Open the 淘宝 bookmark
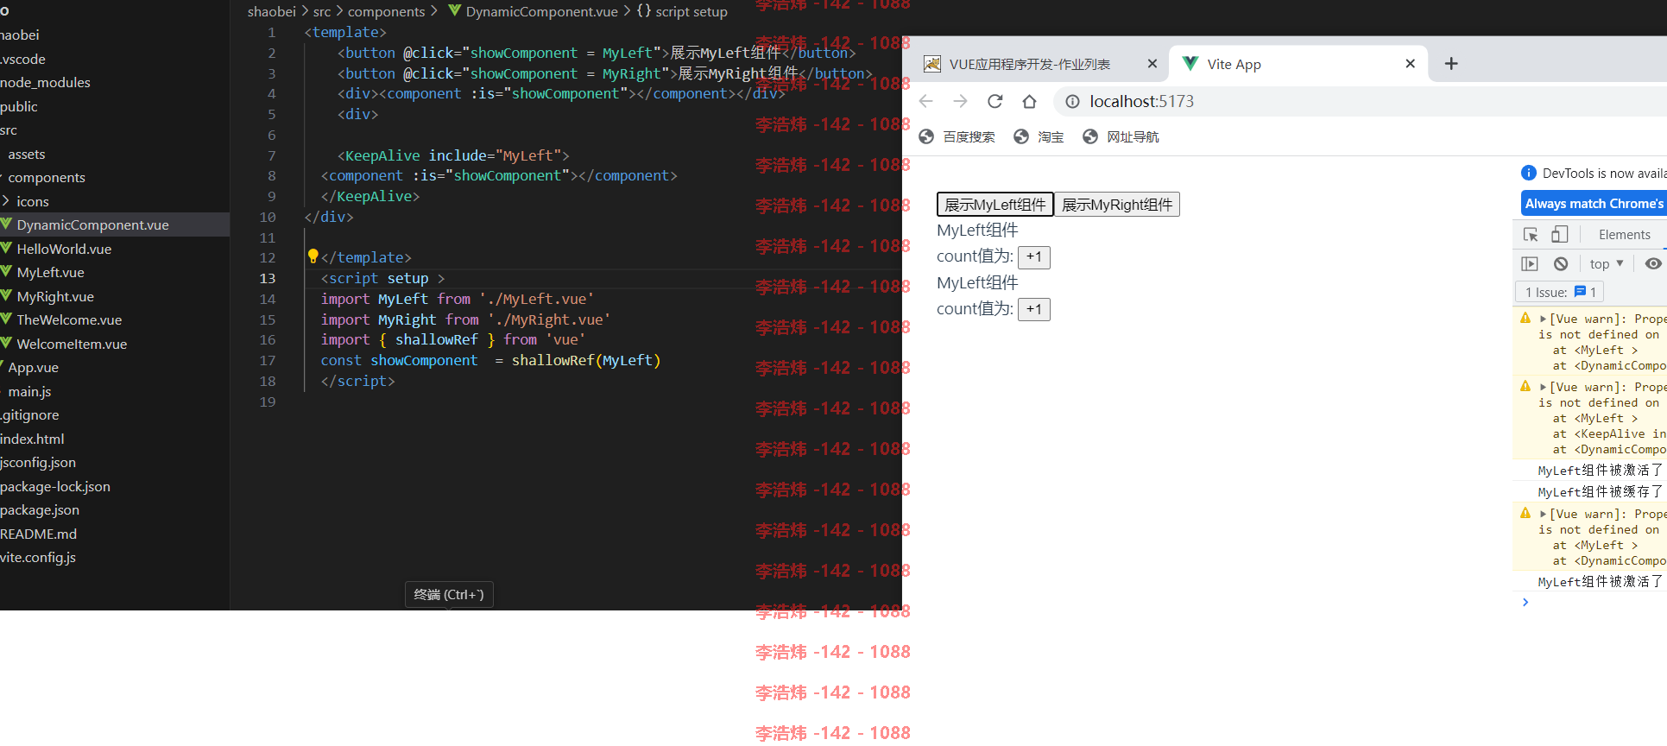This screenshot has height=746, width=1667. [x=1039, y=136]
